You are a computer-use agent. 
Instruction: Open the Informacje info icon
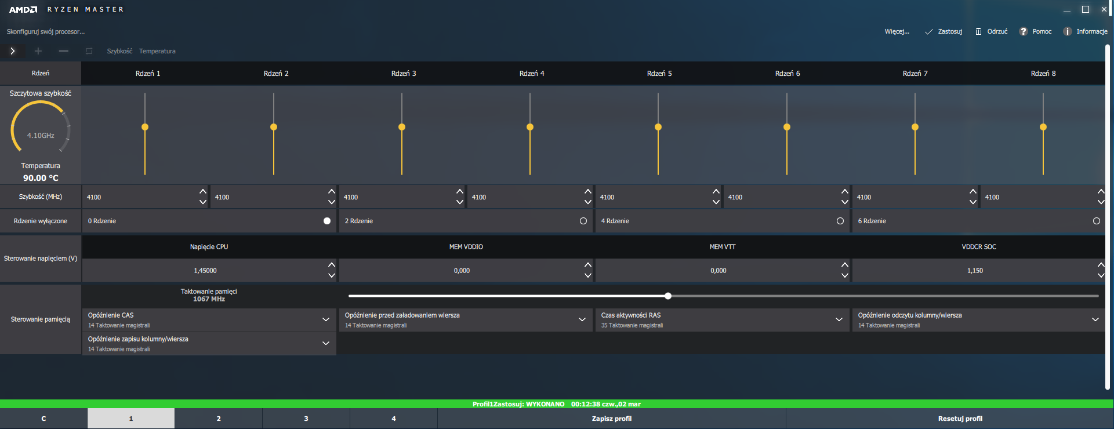1067,31
